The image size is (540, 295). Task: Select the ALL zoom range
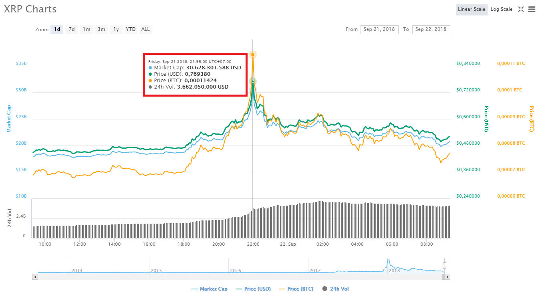(x=145, y=29)
